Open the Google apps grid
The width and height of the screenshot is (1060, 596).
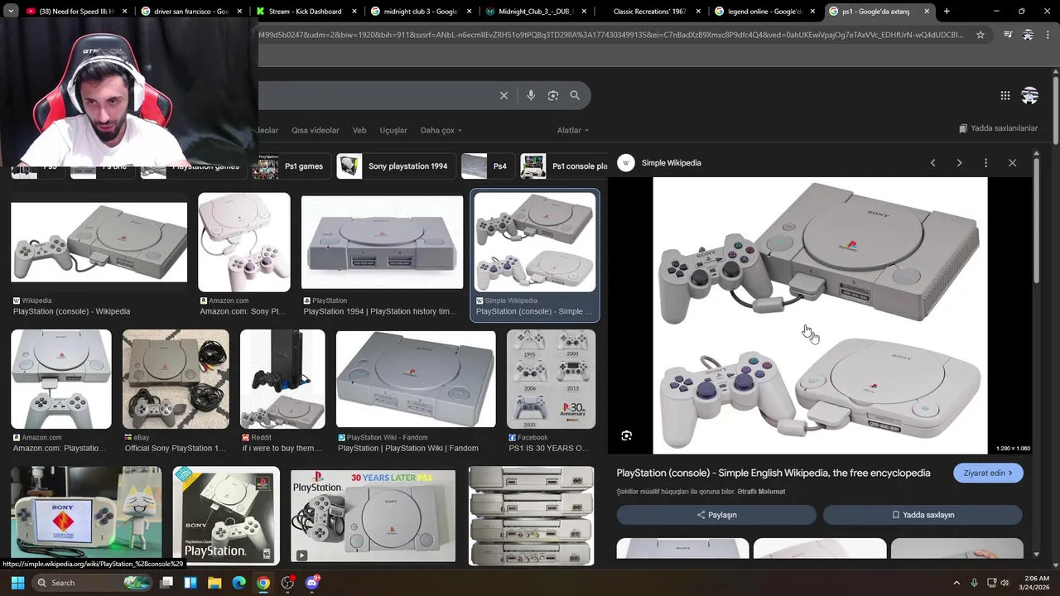click(1005, 95)
